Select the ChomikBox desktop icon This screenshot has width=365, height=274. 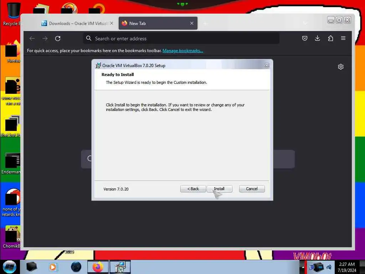tap(12, 237)
